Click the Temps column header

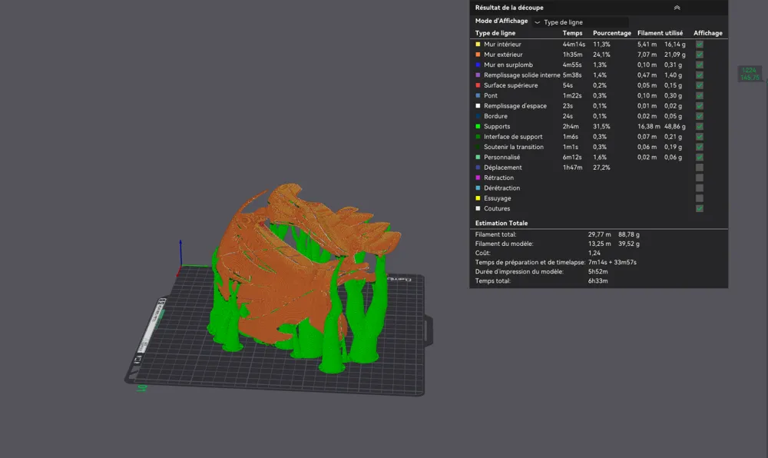tap(572, 33)
